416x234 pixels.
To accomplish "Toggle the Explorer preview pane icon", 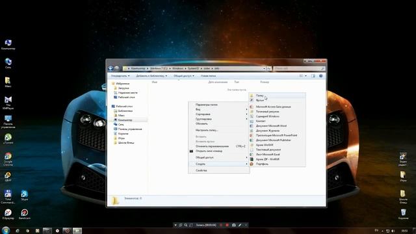I will (313, 76).
